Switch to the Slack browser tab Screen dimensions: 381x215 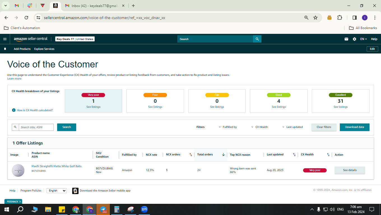click(x=30, y=6)
